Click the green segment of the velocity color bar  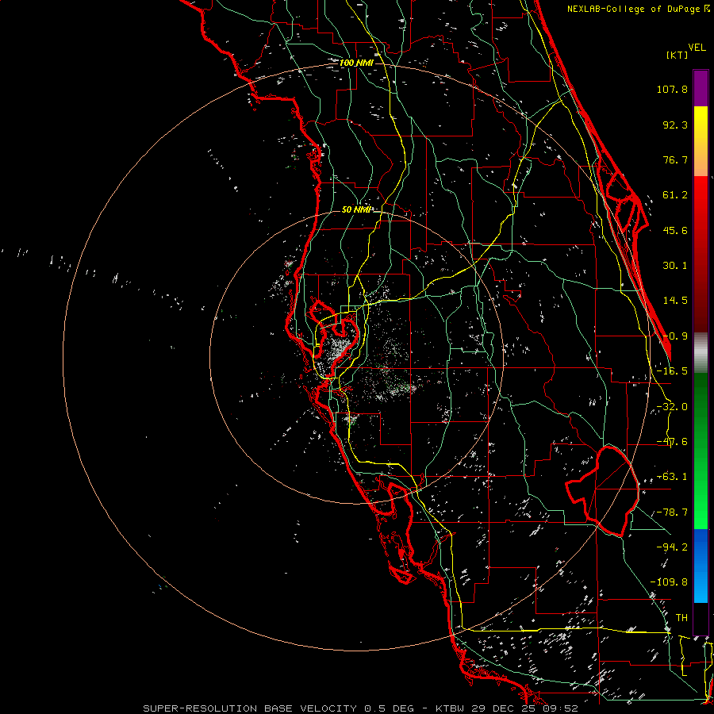click(x=701, y=451)
